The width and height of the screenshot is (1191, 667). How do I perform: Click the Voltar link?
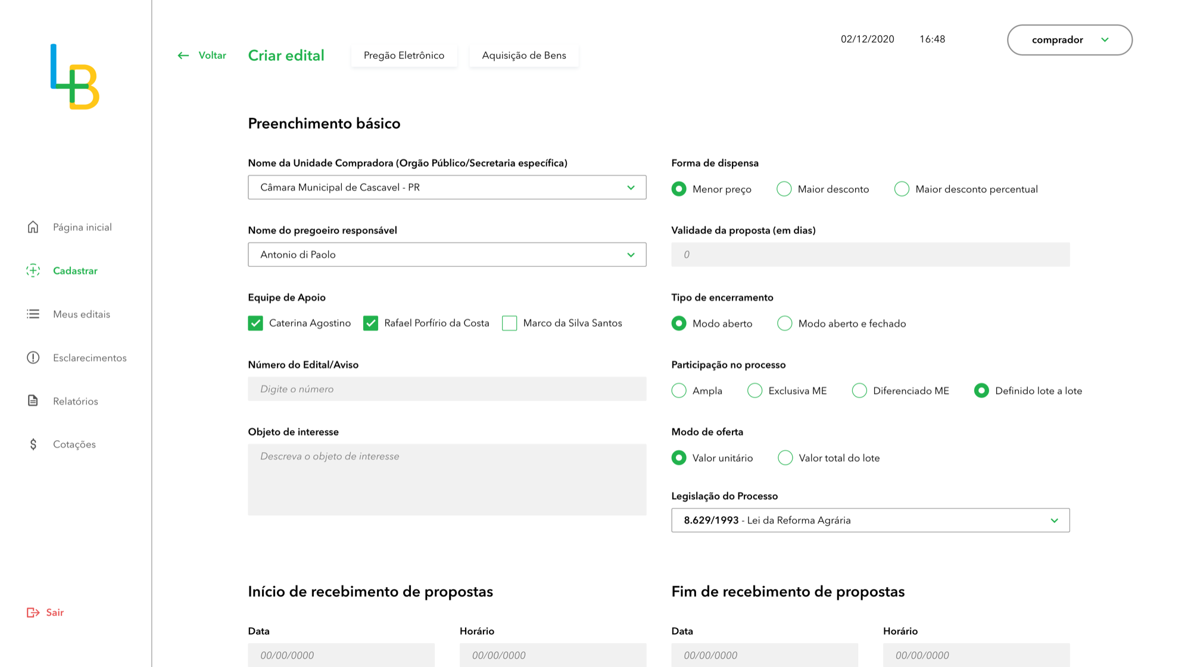212,55
